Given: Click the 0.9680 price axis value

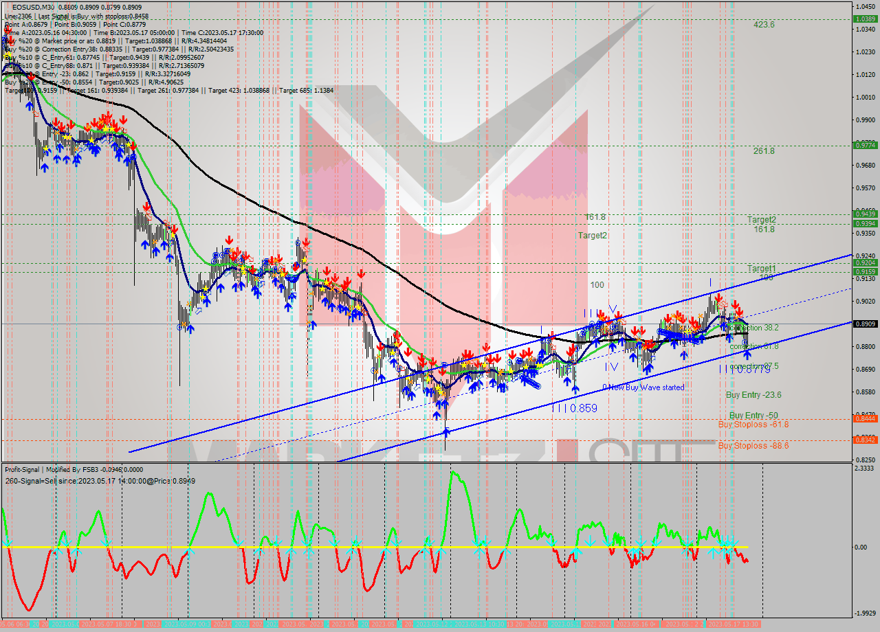Looking at the screenshot, I should tap(865, 165).
